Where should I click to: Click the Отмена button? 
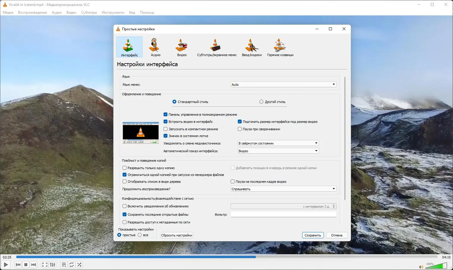pyautogui.click(x=337, y=235)
